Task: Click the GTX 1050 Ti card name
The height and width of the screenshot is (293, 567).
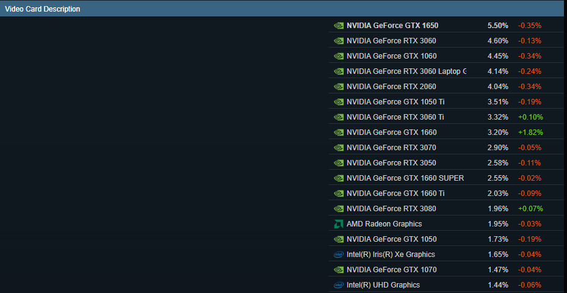Action: coord(395,102)
